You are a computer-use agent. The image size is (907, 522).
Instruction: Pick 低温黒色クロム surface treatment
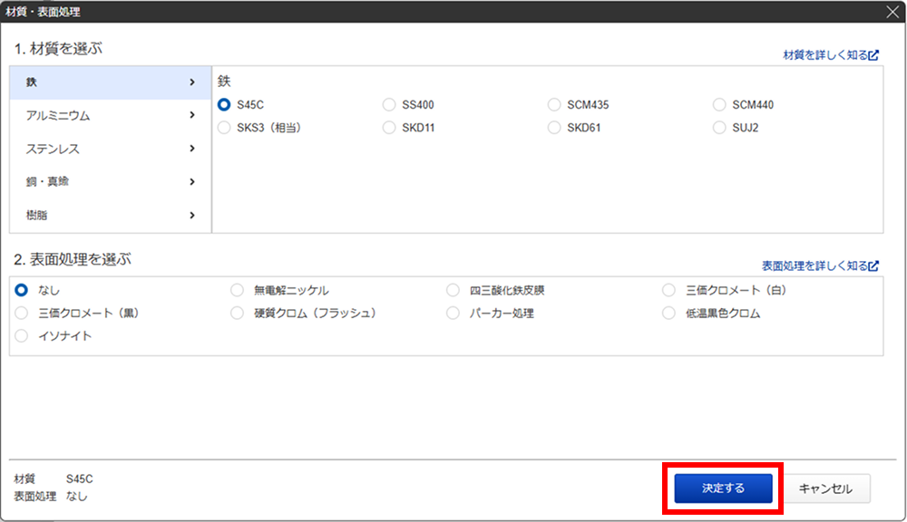click(x=668, y=314)
